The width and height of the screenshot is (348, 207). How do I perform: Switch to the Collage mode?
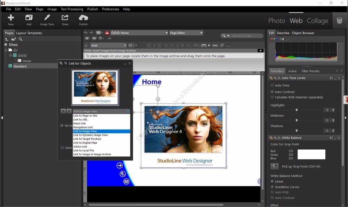click(x=317, y=20)
